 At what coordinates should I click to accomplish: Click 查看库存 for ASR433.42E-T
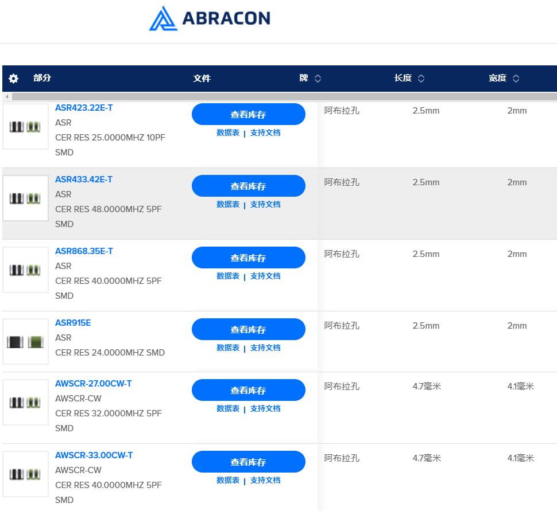248,186
